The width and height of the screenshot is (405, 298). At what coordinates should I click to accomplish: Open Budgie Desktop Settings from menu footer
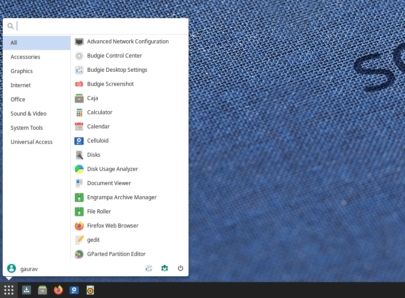click(149, 268)
